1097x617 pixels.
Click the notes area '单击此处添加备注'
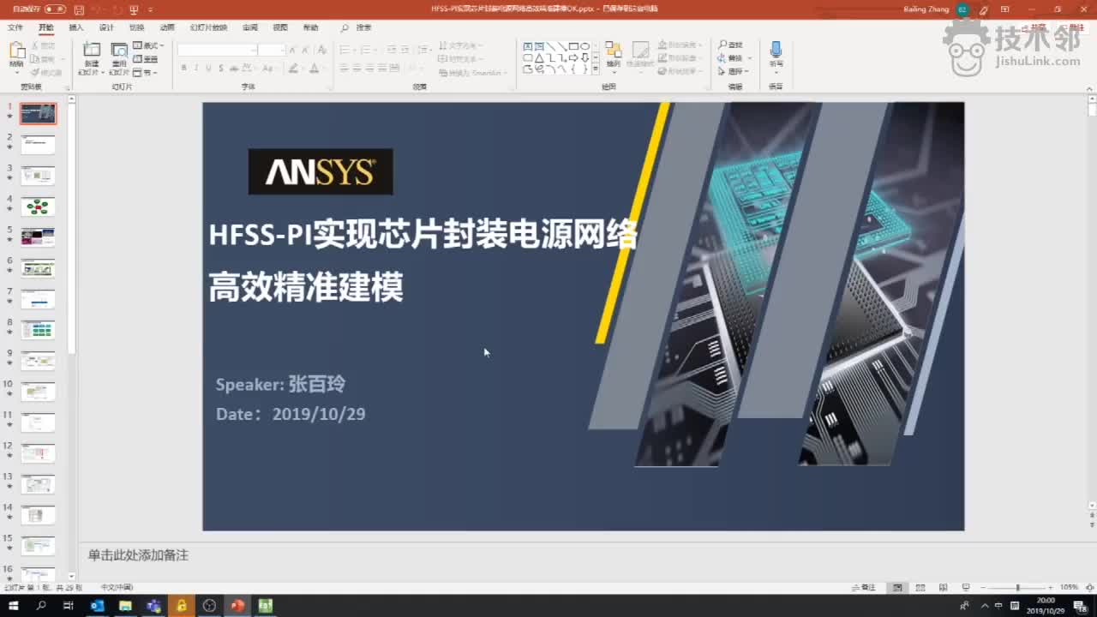pos(138,555)
